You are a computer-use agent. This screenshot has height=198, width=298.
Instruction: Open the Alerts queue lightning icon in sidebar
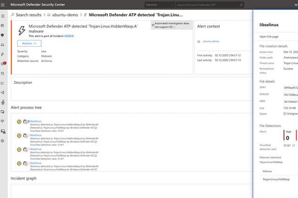pyautogui.click(x=2, y=54)
